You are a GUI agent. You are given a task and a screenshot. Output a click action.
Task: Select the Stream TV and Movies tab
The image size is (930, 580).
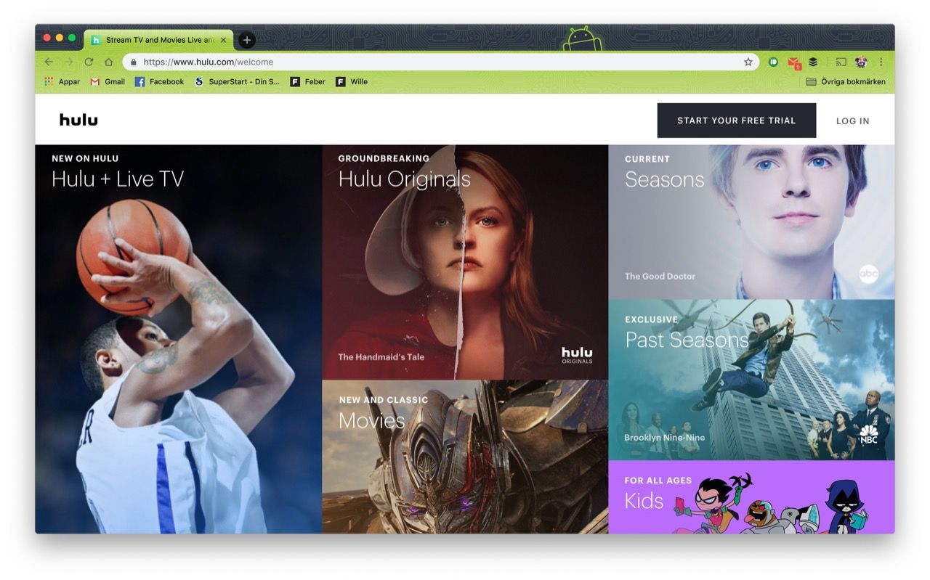point(159,40)
